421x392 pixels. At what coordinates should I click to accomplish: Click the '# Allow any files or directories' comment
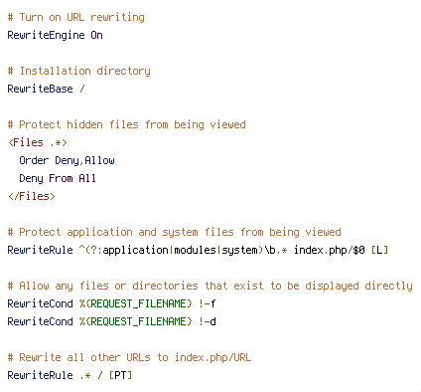pos(210,286)
